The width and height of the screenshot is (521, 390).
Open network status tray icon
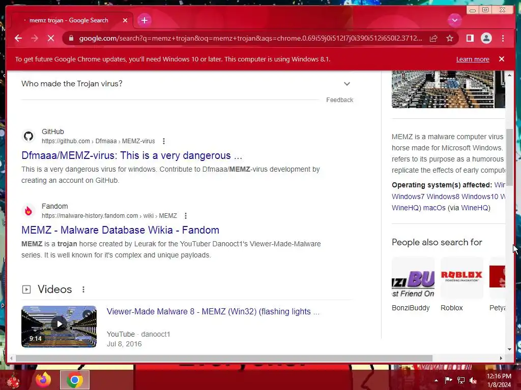(461, 380)
